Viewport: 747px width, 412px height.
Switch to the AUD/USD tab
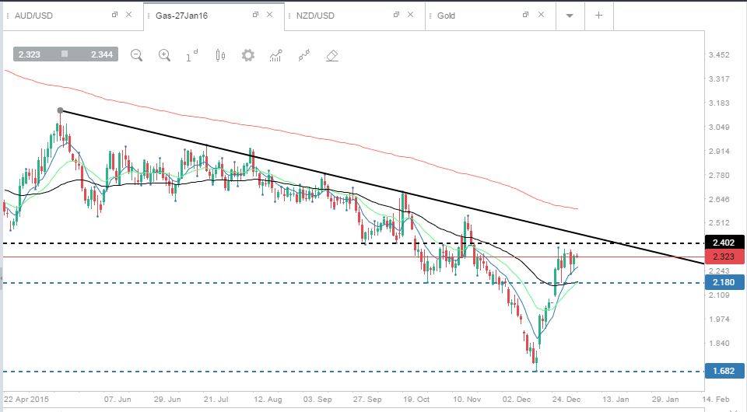[33, 16]
